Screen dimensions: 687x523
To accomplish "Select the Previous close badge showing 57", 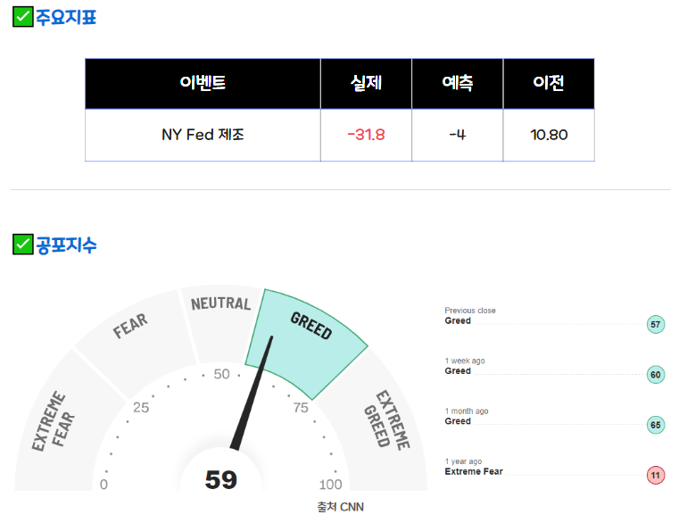I will tap(656, 324).
